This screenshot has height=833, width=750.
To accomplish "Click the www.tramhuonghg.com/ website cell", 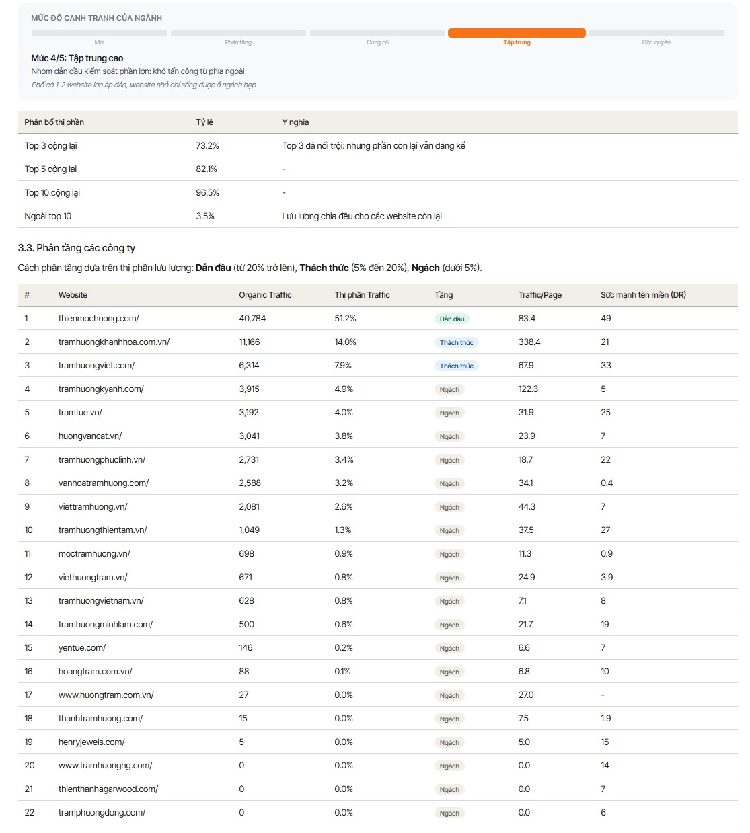I will point(106,766).
